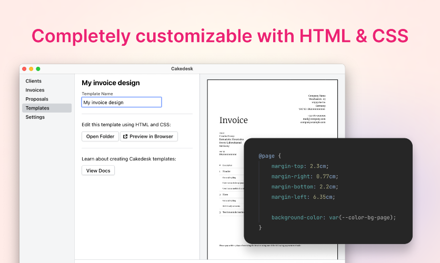Screen dimensions: 440x263
Task: Click the yellow minimize window button
Action: click(31, 69)
